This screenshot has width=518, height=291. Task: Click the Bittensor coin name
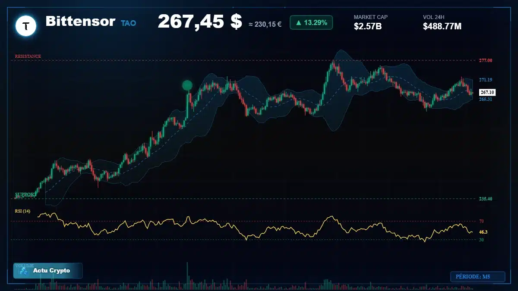coord(80,21)
